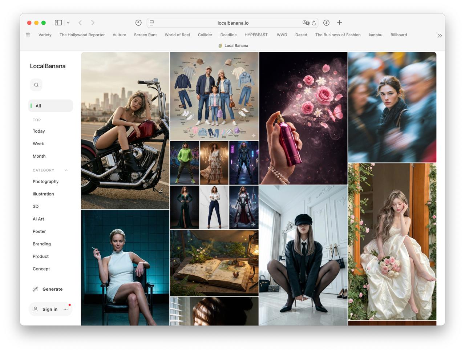Collapse the CATEGORY section

(66, 170)
